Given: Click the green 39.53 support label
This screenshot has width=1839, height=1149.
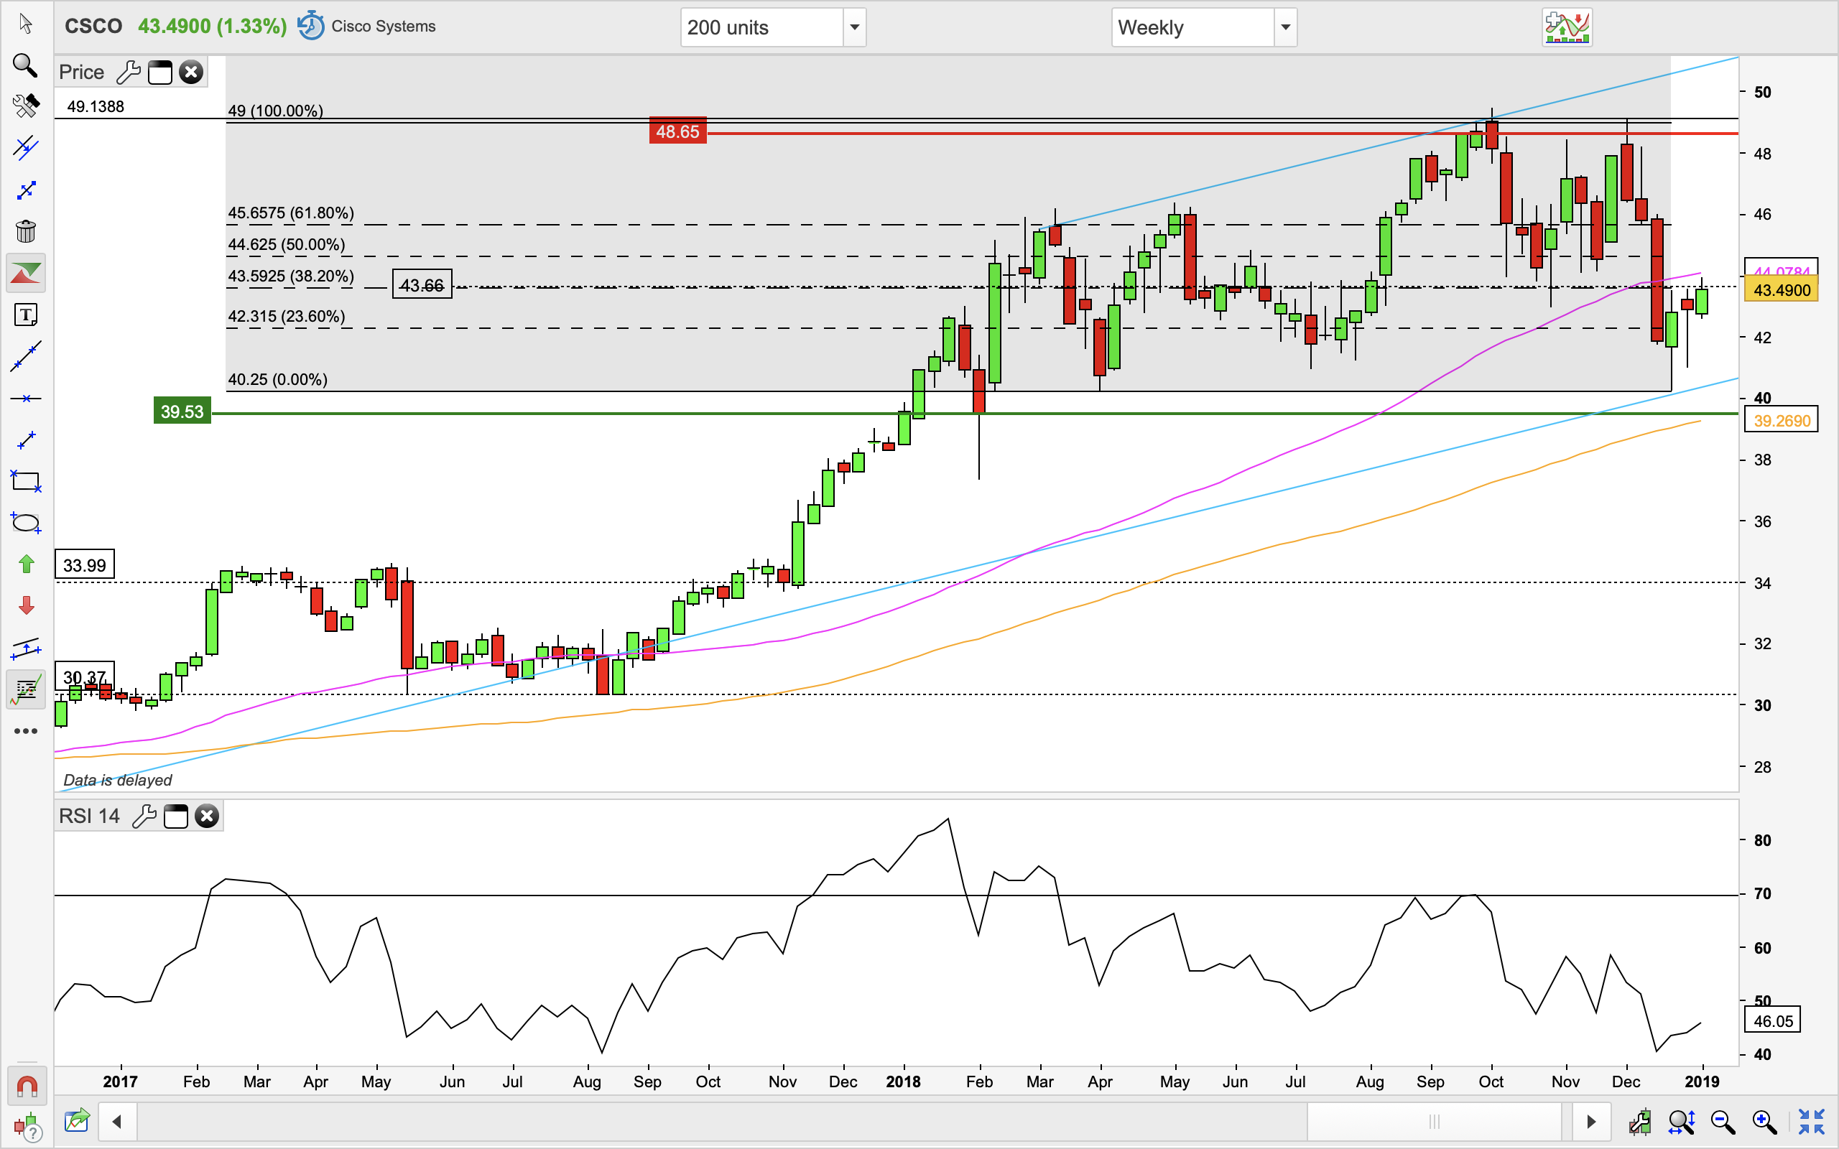Looking at the screenshot, I should 182,411.
